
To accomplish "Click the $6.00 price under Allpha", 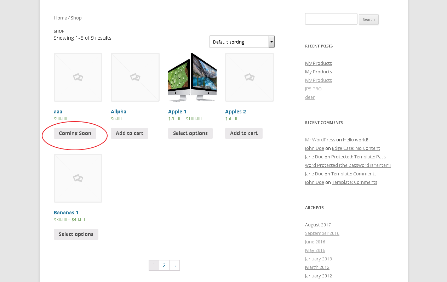I will (x=116, y=119).
